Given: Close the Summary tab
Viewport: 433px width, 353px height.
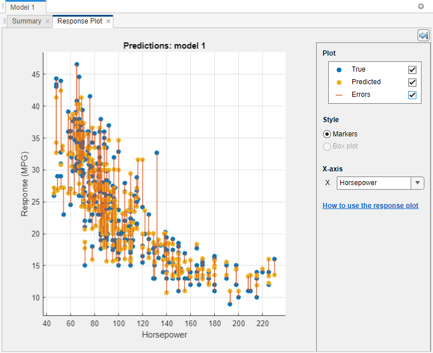Looking at the screenshot, I should [x=48, y=21].
